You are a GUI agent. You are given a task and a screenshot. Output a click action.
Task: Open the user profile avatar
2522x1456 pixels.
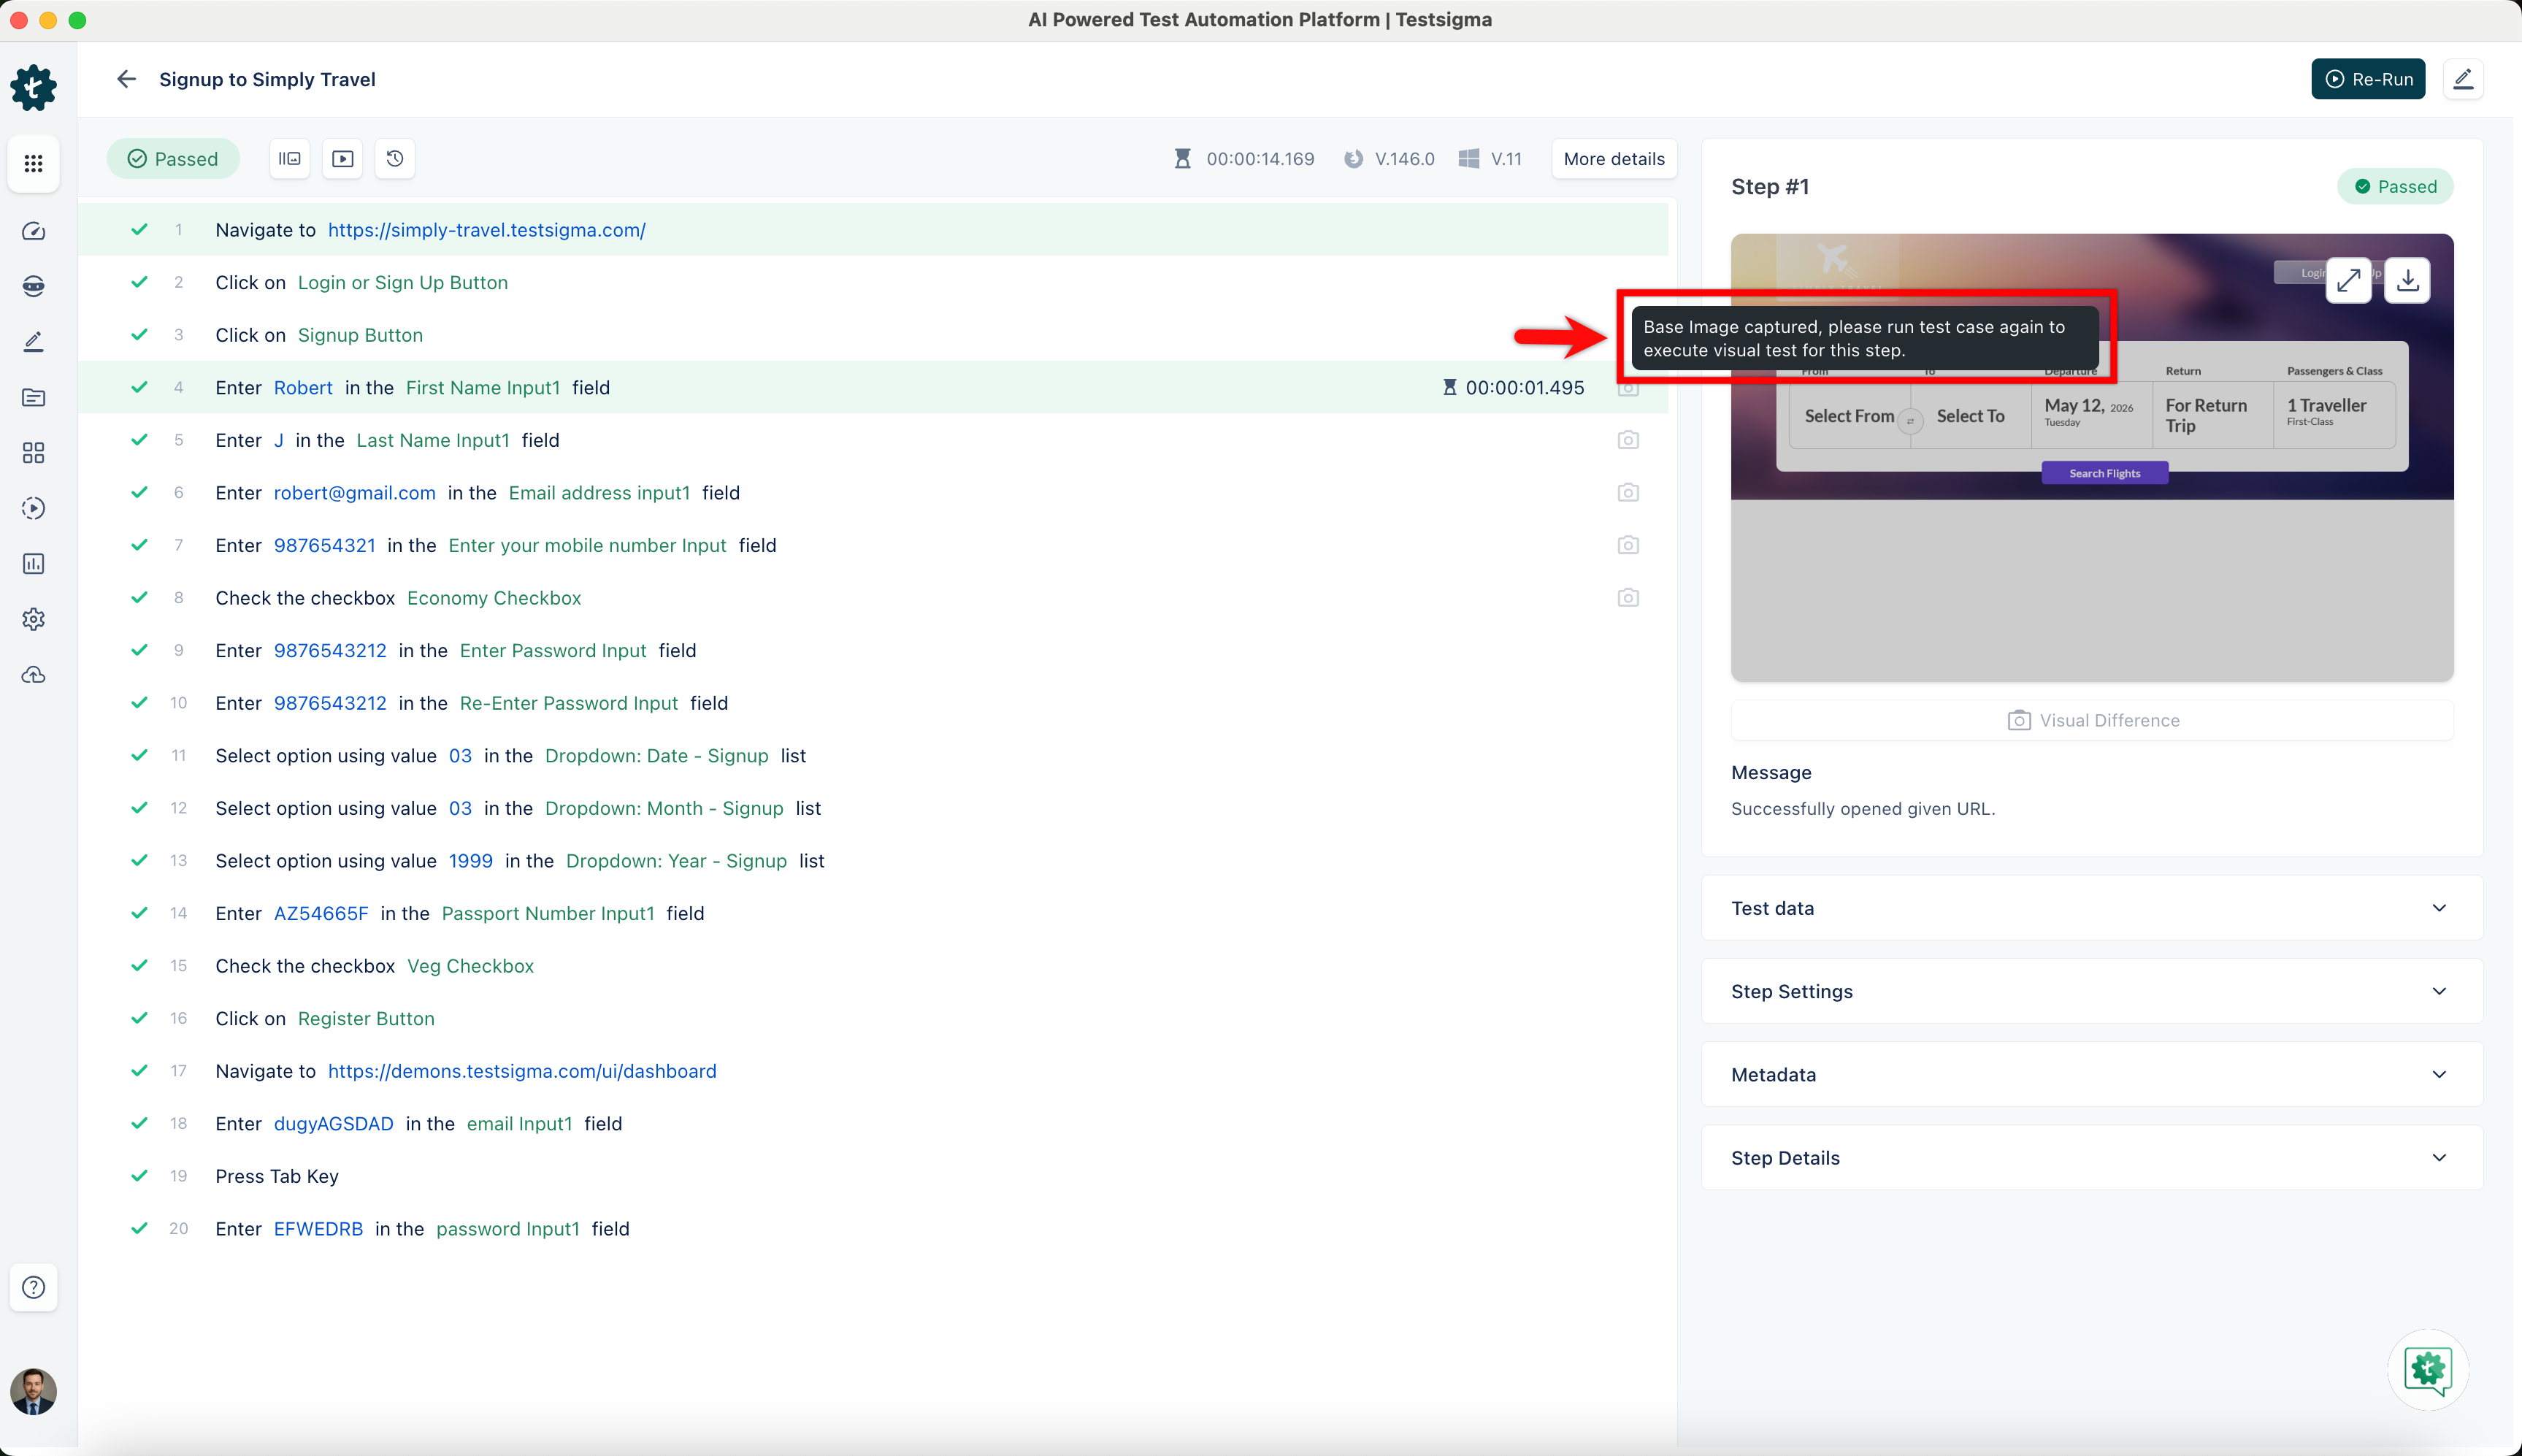point(33,1392)
